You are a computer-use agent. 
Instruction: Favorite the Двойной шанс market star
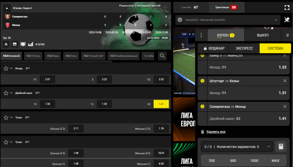(x=6, y=93)
